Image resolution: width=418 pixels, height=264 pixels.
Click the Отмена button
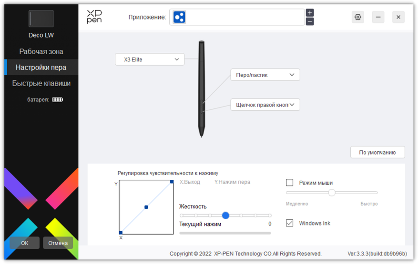click(58, 243)
